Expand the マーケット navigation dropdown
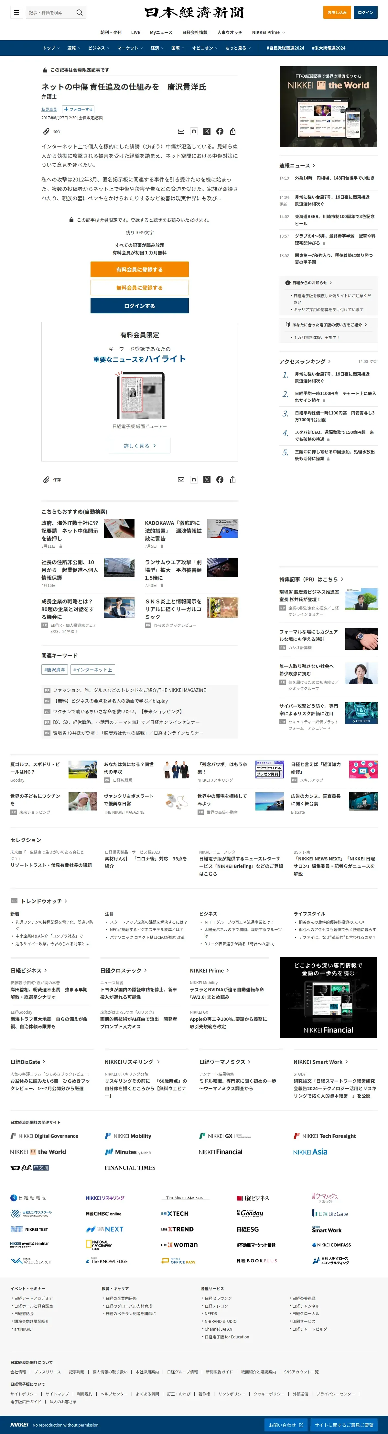Image resolution: width=388 pixels, height=1434 pixels. 130,48
